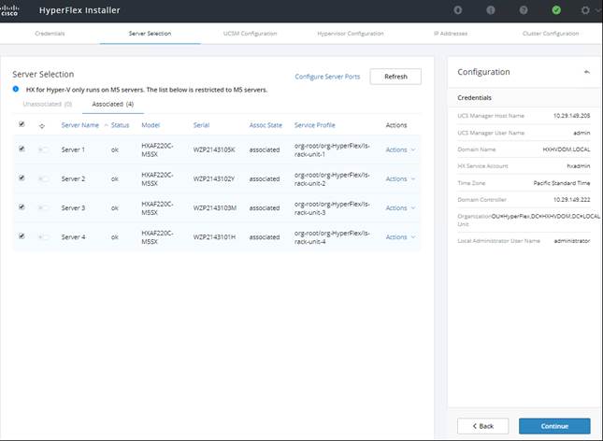Click the blue info icon beside HX notice
The image size is (603, 441).
[16, 89]
